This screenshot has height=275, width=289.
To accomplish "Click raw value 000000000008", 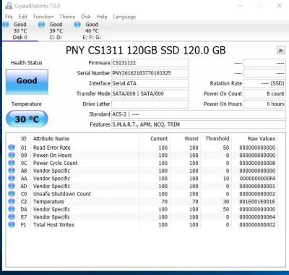I will click(257, 163).
